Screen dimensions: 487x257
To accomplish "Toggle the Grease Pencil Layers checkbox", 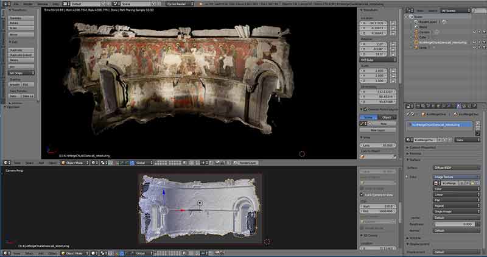I will (x=366, y=110).
